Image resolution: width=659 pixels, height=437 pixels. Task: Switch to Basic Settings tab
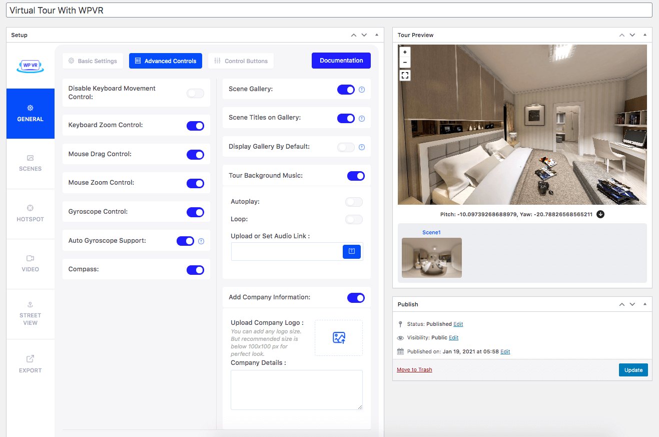93,61
